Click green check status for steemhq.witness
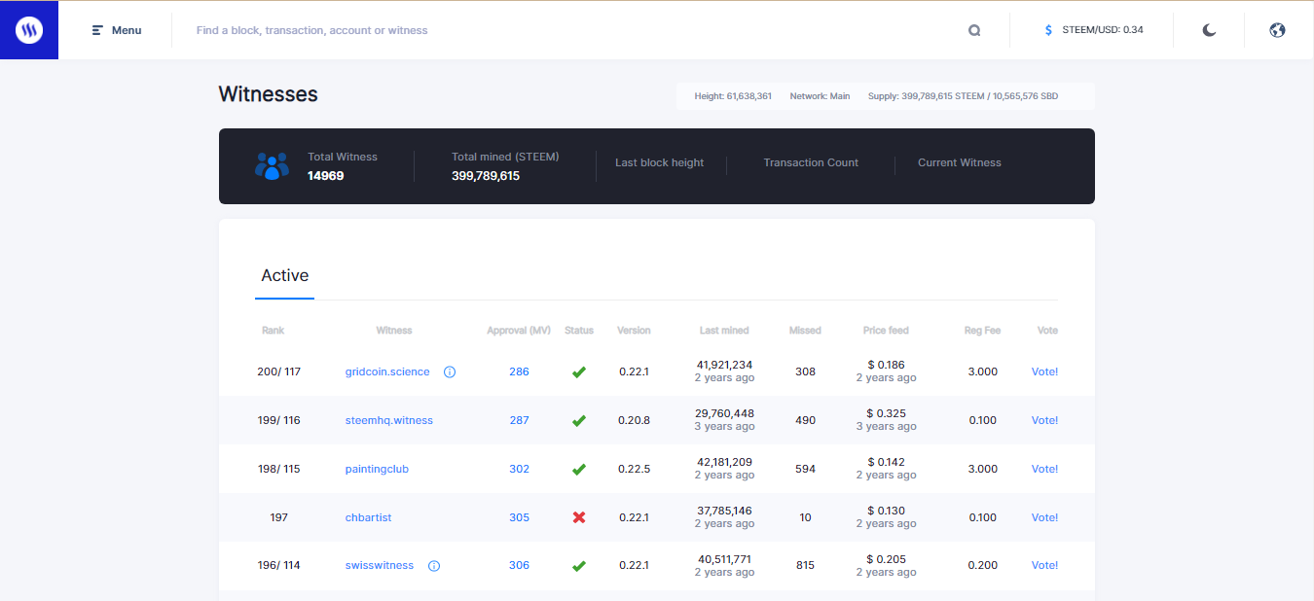 [579, 420]
